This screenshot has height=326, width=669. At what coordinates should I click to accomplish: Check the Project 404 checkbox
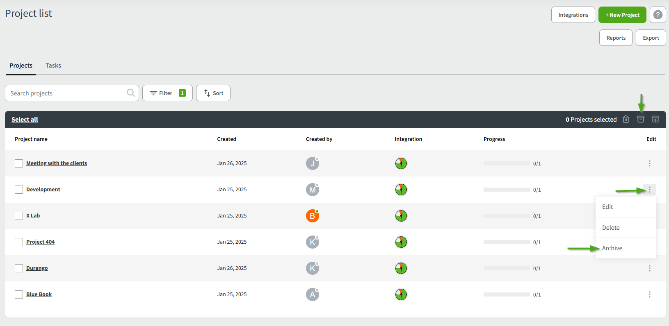[19, 242]
